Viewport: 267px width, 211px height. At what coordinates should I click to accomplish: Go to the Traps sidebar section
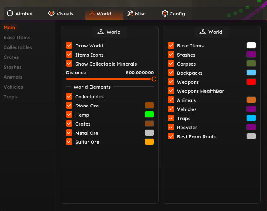(10, 97)
